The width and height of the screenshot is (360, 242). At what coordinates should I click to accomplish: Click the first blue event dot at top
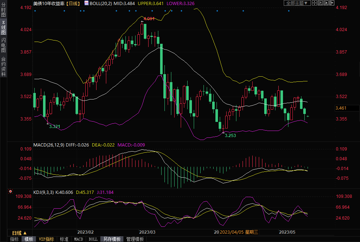35,11
